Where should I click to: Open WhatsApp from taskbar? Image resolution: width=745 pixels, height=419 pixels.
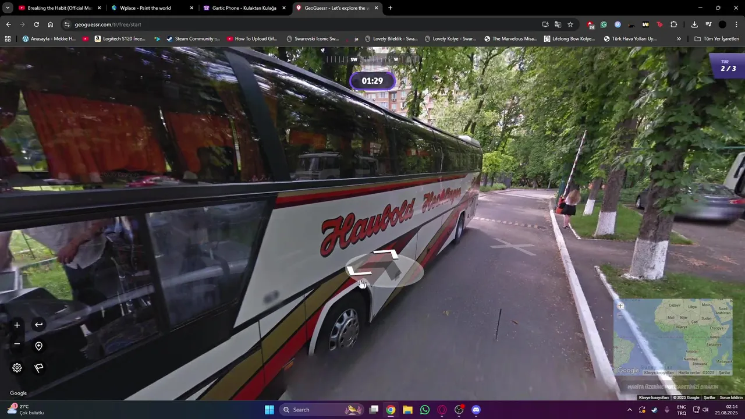425,410
